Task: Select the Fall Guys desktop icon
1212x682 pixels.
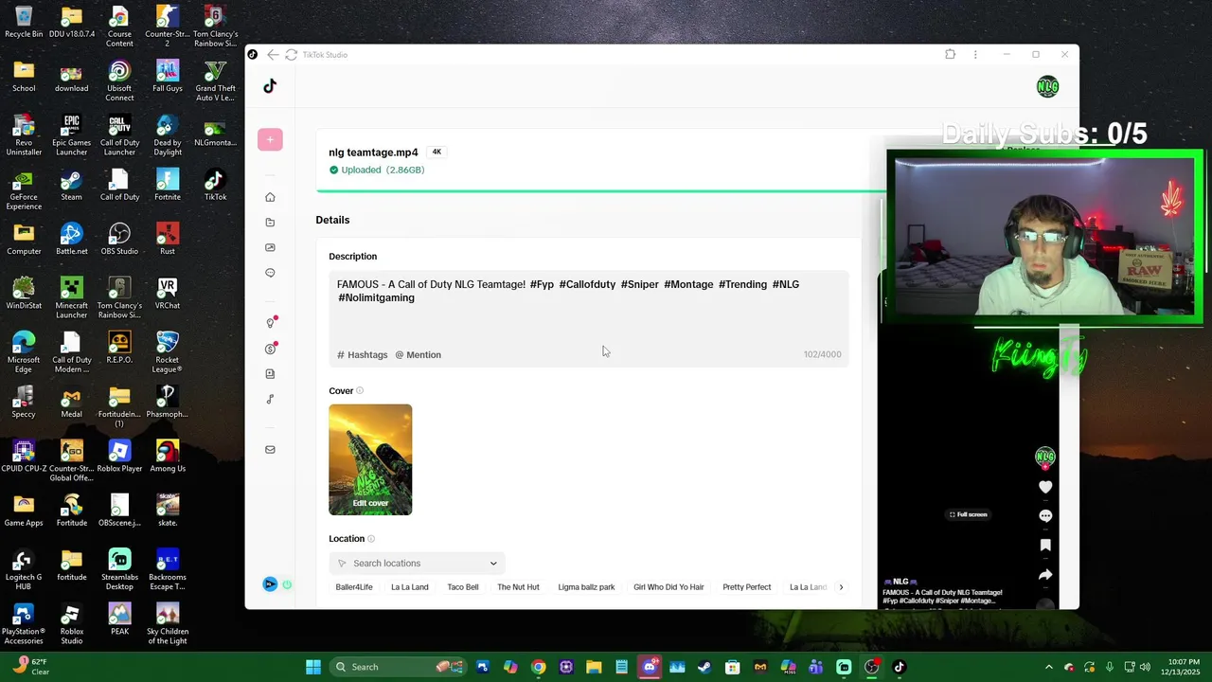Action: tap(168, 77)
